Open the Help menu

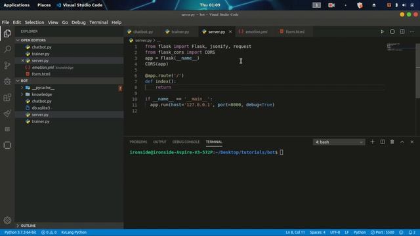tap(116, 22)
